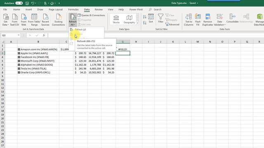264x148 pixels.
Task: Open the File tab
Action: (5, 9)
